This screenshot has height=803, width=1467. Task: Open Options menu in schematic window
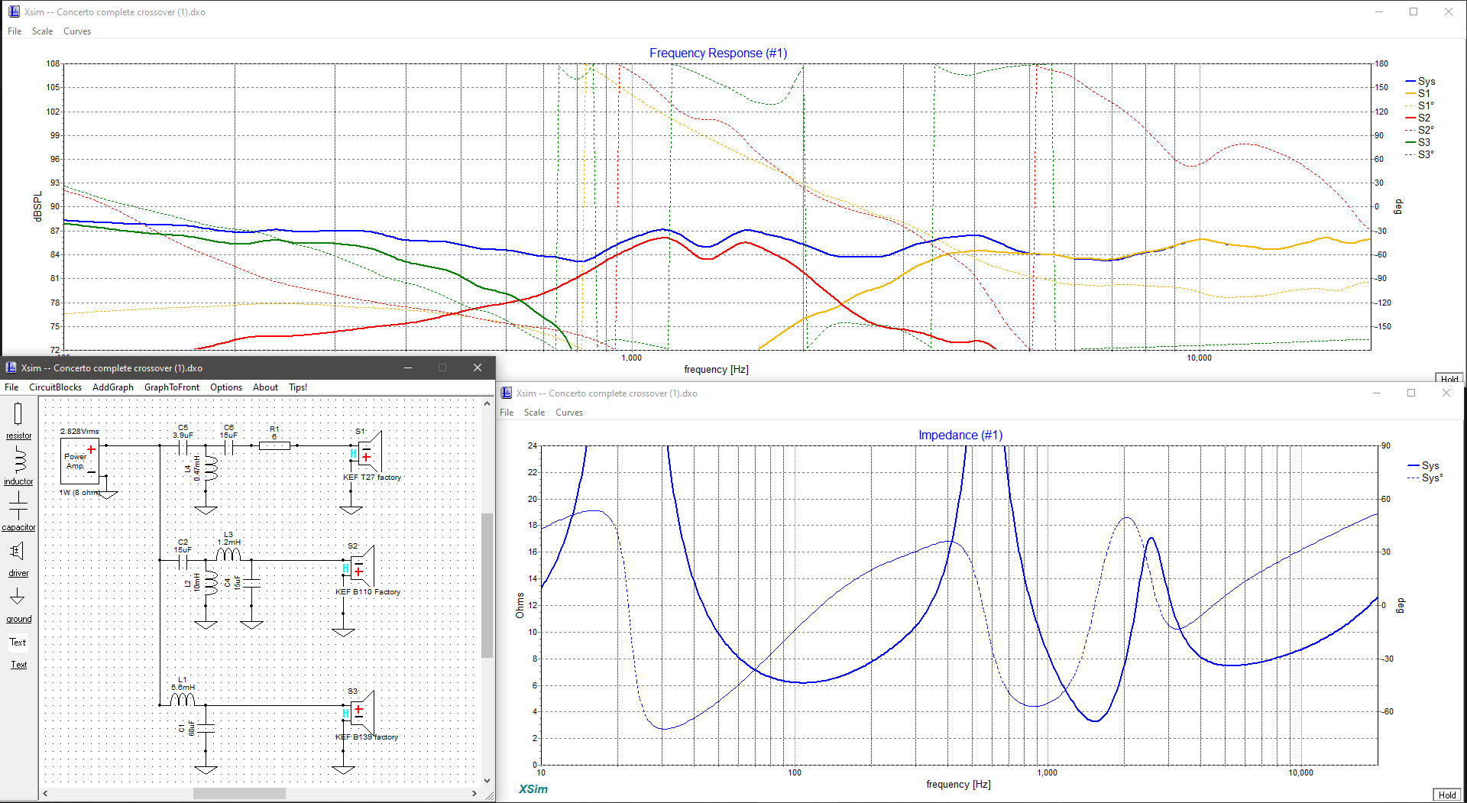point(226,387)
